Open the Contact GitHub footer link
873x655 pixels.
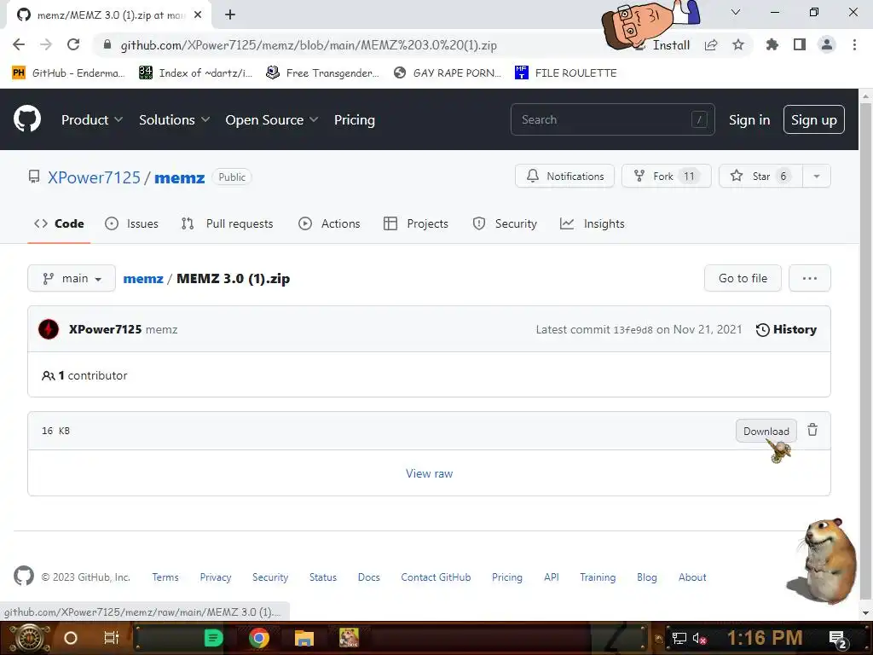436,577
